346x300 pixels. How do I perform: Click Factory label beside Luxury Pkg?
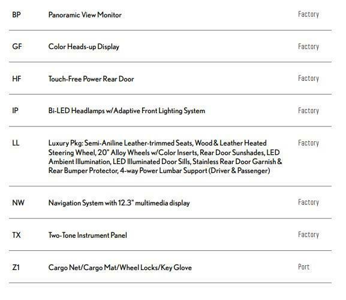[x=308, y=143]
